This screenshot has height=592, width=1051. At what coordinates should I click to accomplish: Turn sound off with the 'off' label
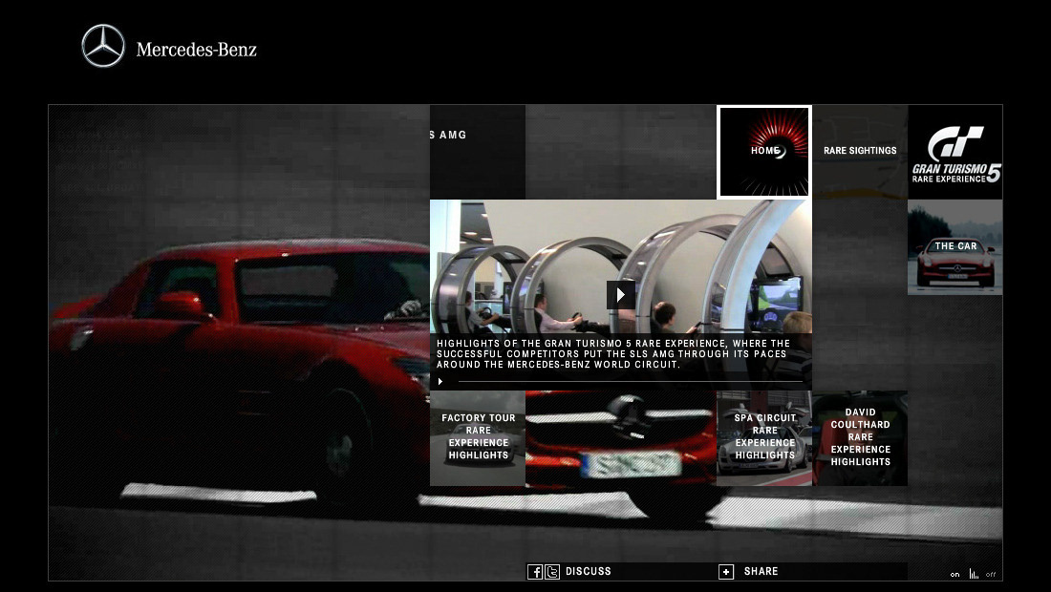tap(991, 575)
